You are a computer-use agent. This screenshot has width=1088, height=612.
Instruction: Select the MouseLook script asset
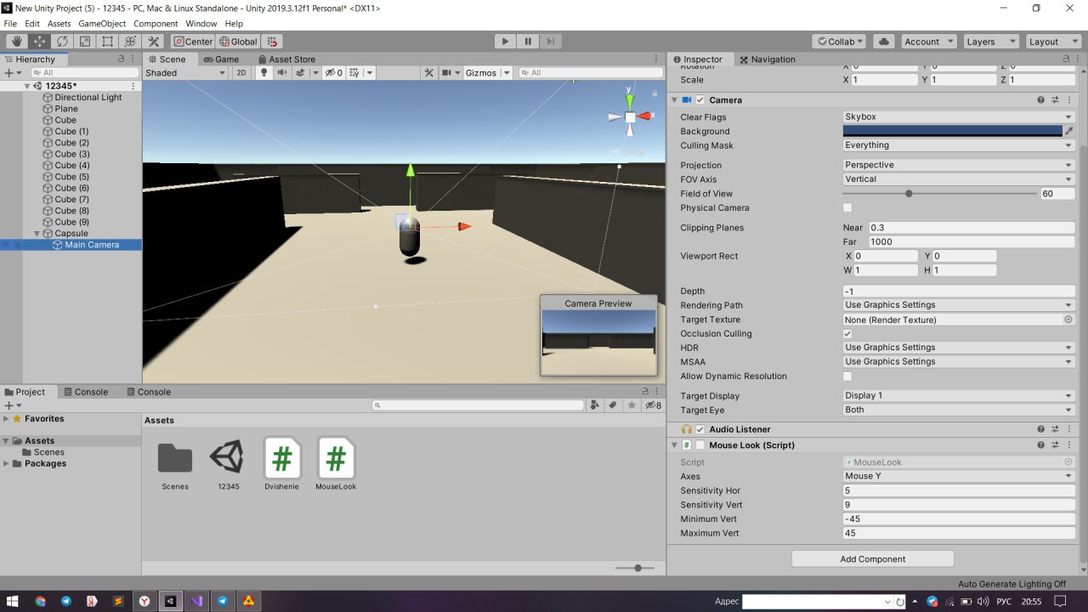[x=336, y=464]
